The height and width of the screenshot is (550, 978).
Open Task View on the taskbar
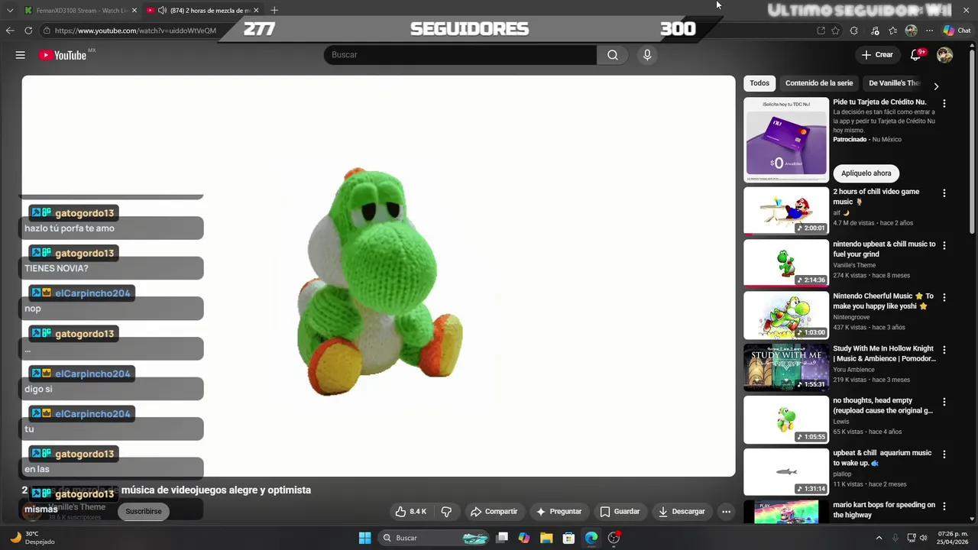click(502, 538)
